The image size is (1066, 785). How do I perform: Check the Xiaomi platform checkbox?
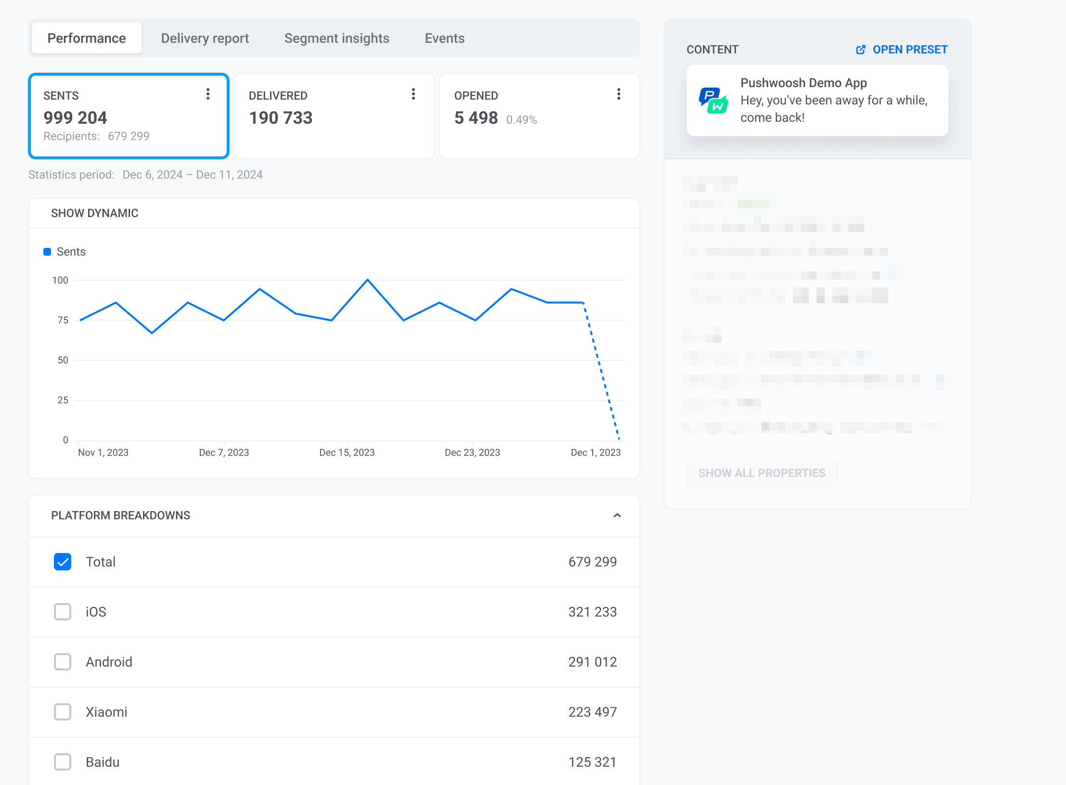click(63, 712)
